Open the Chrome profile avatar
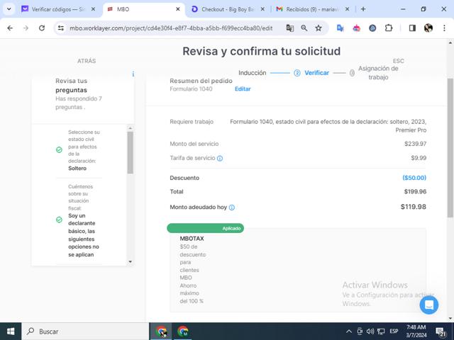The height and width of the screenshot is (340, 454). 428,28
